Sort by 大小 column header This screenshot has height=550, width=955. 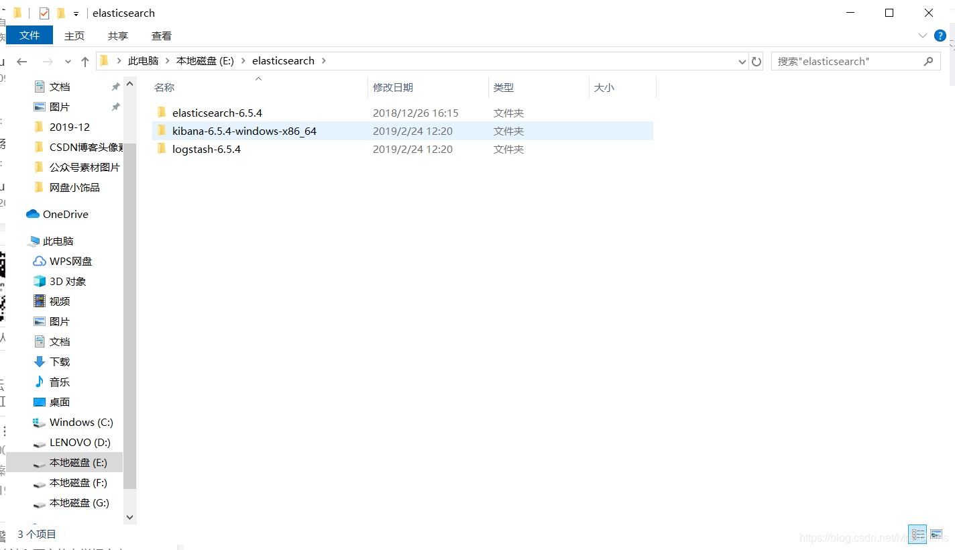tap(604, 88)
